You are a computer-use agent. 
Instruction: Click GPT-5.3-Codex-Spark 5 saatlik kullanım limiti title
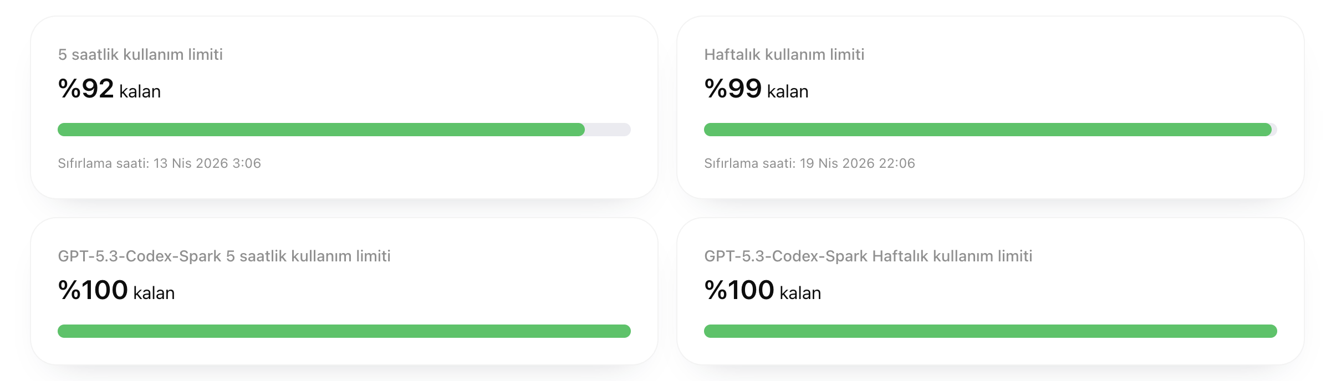pyautogui.click(x=224, y=256)
